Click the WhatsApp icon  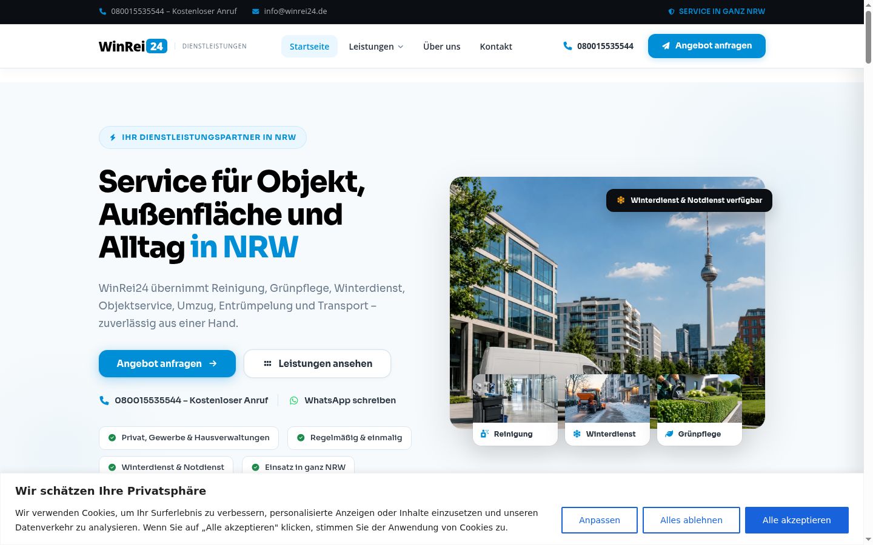point(294,400)
